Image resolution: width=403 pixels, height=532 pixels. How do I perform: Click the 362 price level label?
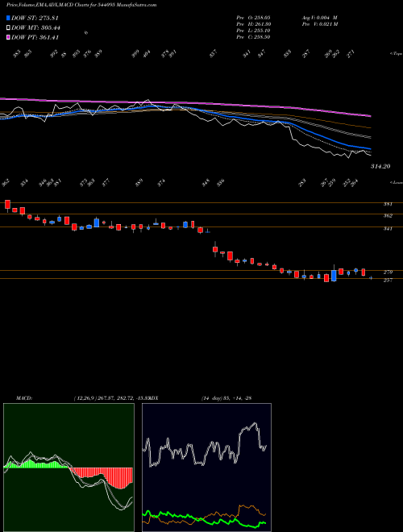click(388, 216)
